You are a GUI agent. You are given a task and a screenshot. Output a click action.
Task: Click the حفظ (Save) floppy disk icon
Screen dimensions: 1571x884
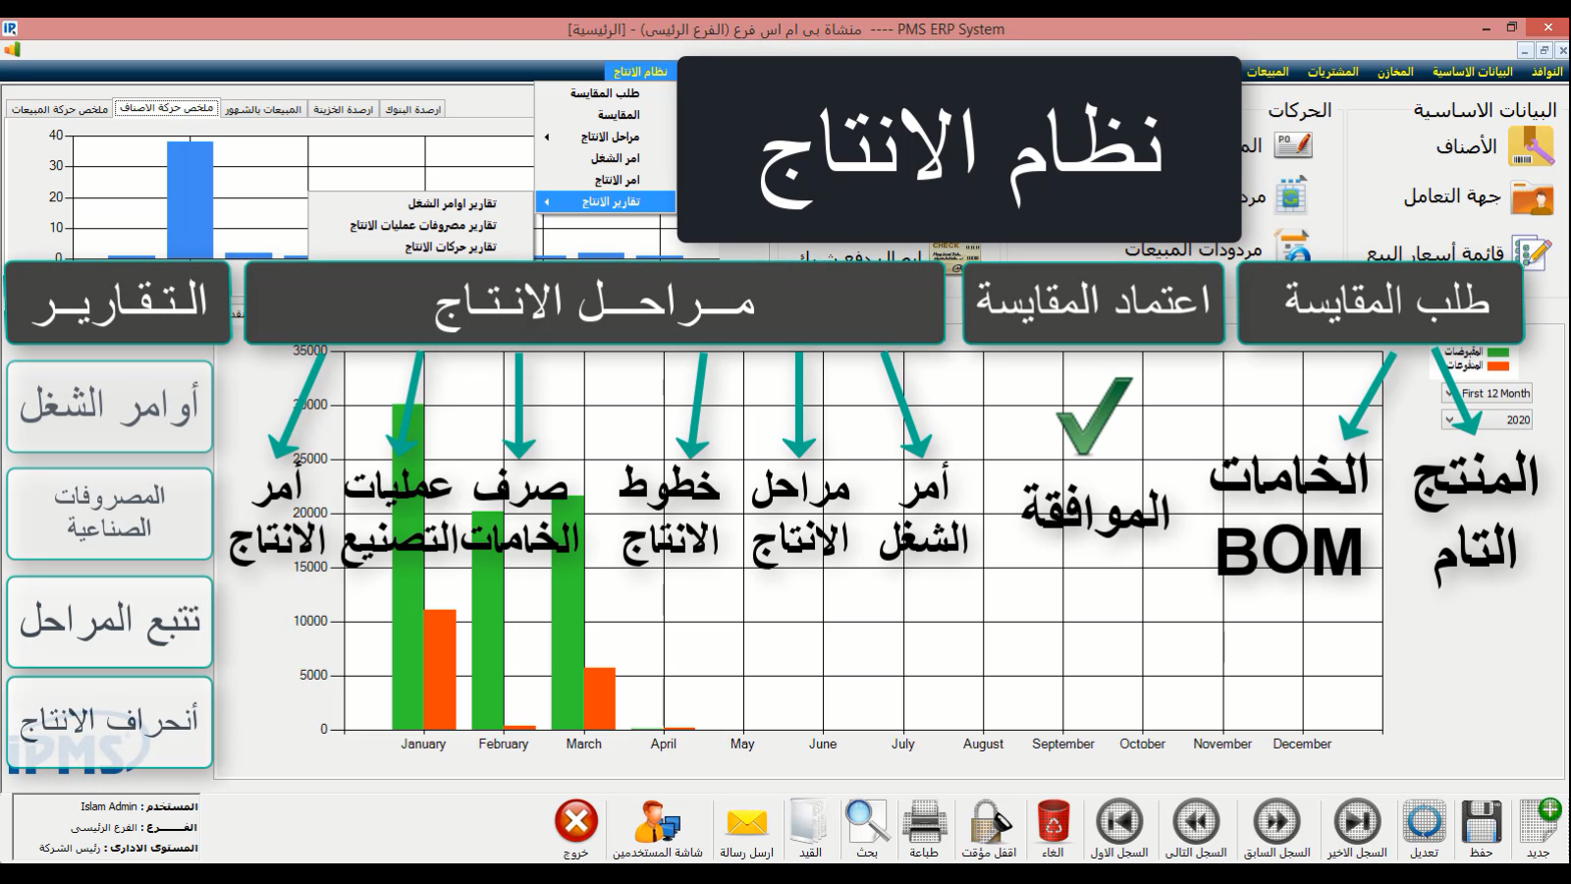pos(1481,822)
